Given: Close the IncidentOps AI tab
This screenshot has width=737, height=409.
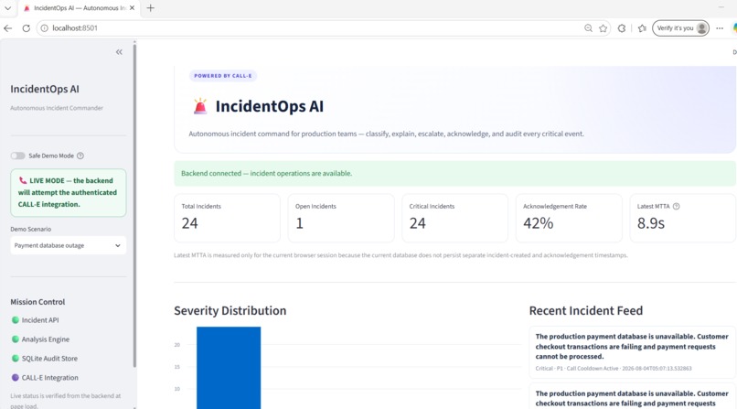Looking at the screenshot, I should [x=132, y=8].
